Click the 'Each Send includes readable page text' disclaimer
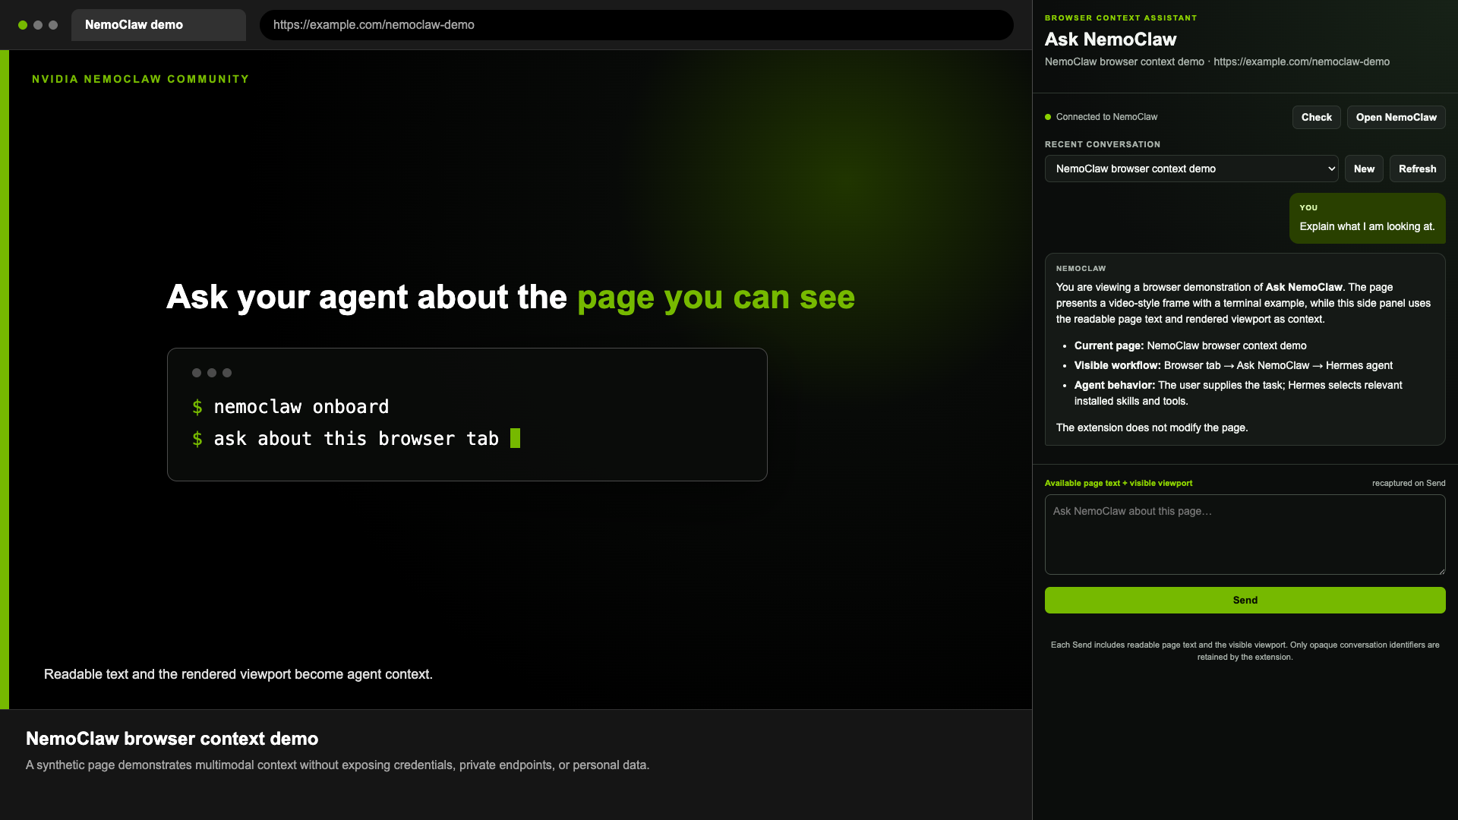This screenshot has height=820, width=1458. 1245,651
